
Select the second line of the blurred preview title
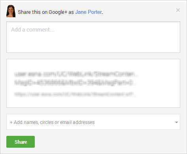click(x=75, y=83)
